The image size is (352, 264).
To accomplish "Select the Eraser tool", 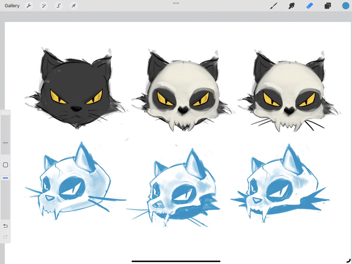I will (310, 6).
